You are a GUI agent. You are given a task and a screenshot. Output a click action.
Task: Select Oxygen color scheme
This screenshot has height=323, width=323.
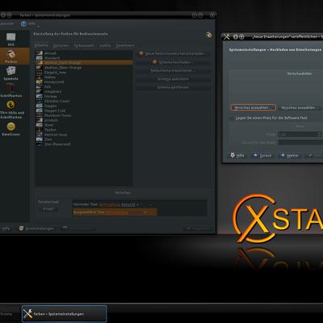pyautogui.click(x=84, y=106)
